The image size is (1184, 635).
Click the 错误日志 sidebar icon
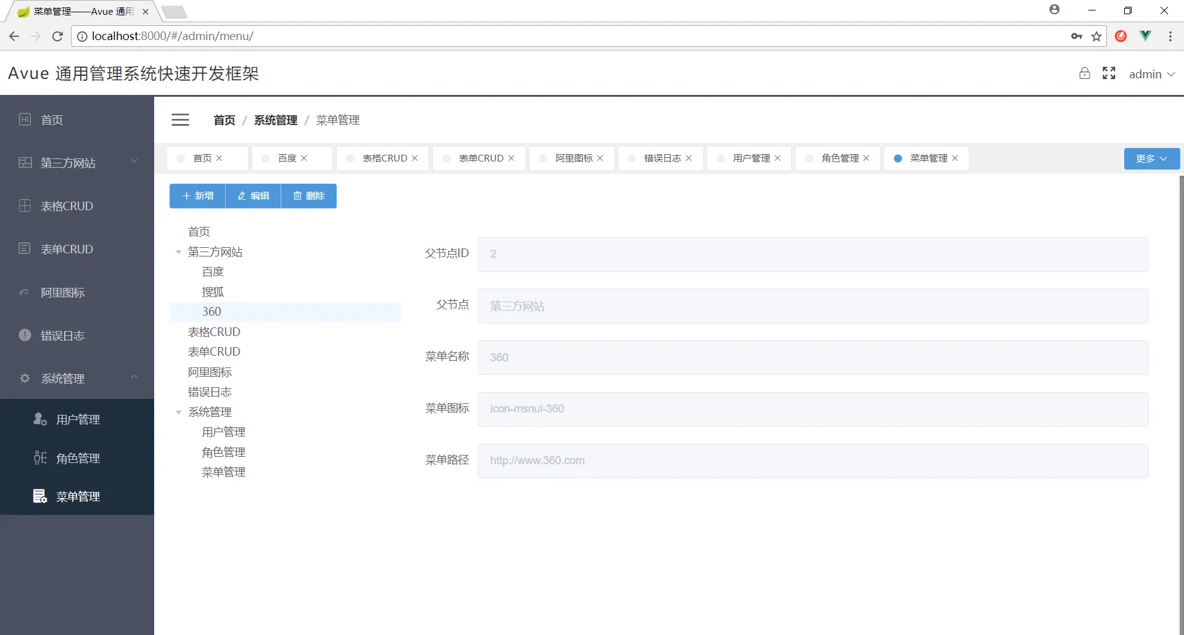(25, 335)
